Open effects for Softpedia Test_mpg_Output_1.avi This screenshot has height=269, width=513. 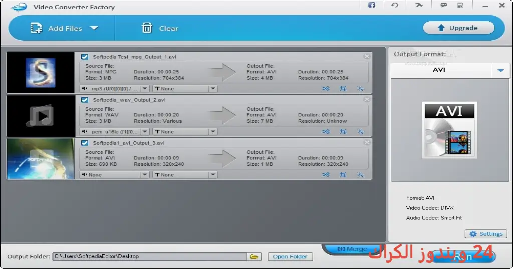pyautogui.click(x=360, y=89)
